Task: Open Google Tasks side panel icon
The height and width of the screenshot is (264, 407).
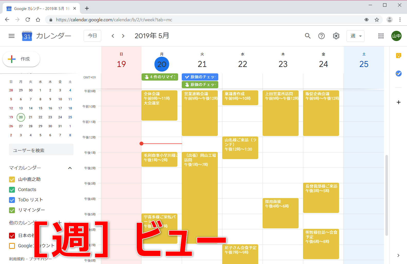Action: [x=399, y=74]
